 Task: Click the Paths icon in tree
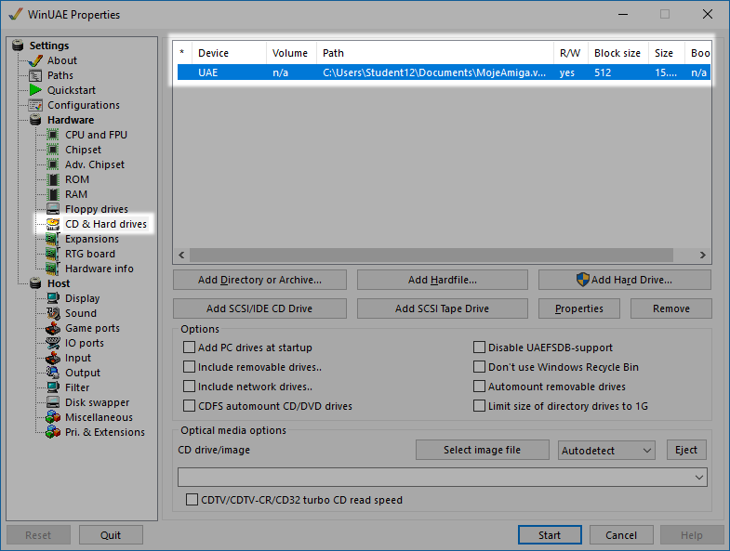[35, 75]
